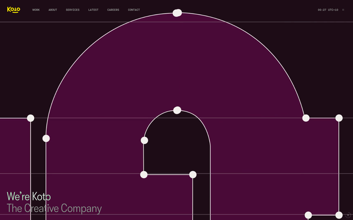Open the Careers page
Screen dimensions: 353x220
[113, 10]
